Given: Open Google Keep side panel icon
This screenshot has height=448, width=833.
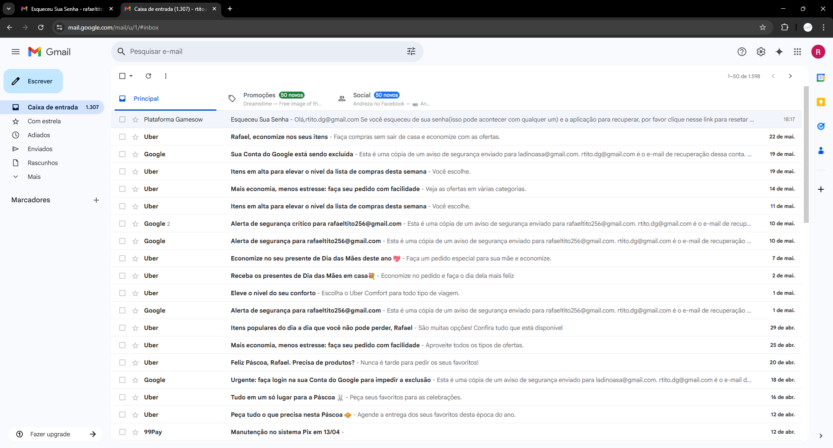Looking at the screenshot, I should (x=821, y=102).
